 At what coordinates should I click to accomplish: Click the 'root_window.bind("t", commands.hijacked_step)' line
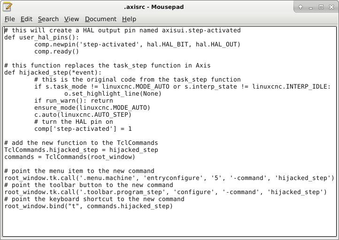tap(88, 206)
